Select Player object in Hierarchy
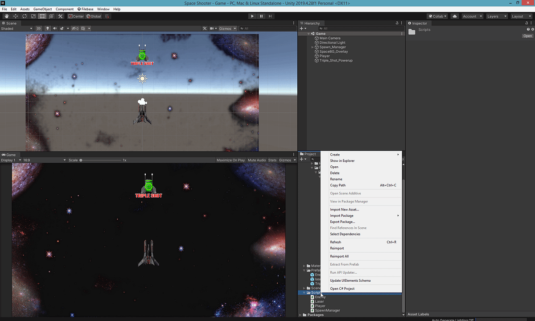The height and width of the screenshot is (321, 535). [x=325, y=56]
